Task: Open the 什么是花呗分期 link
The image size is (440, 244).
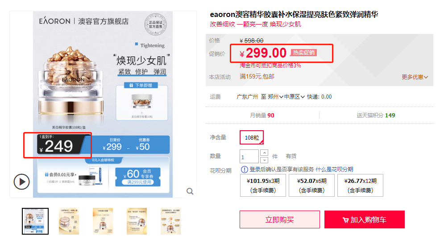Action: click(x=334, y=170)
